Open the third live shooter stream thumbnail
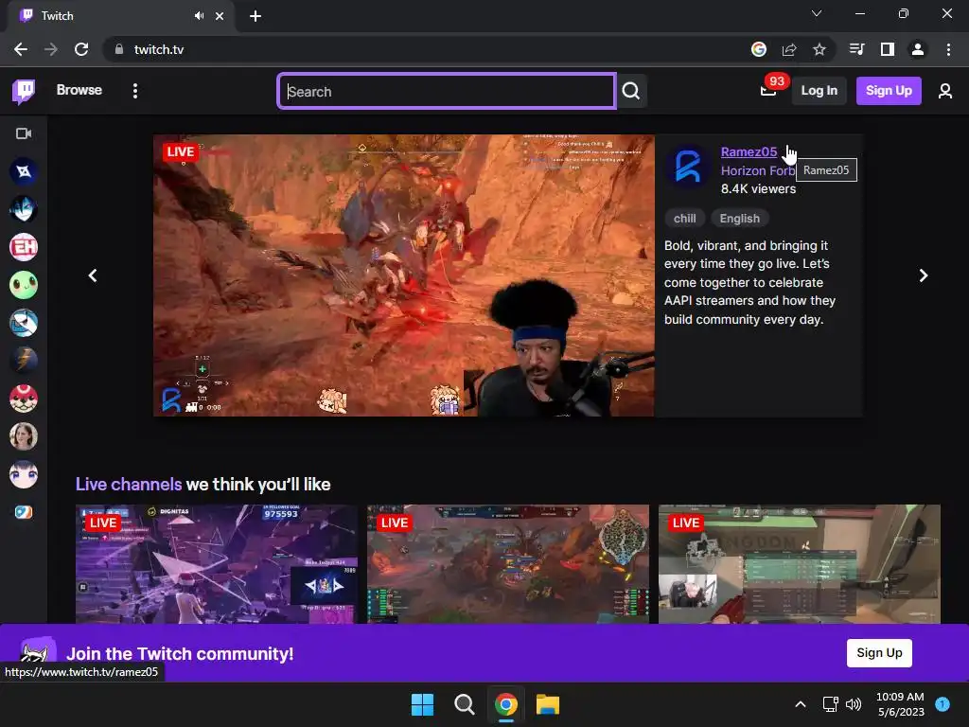The width and height of the screenshot is (969, 727). tap(799, 564)
